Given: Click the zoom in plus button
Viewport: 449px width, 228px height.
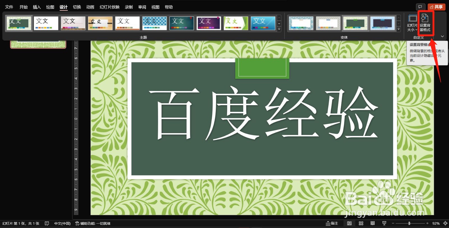Looking at the screenshot, I should coord(427,223).
